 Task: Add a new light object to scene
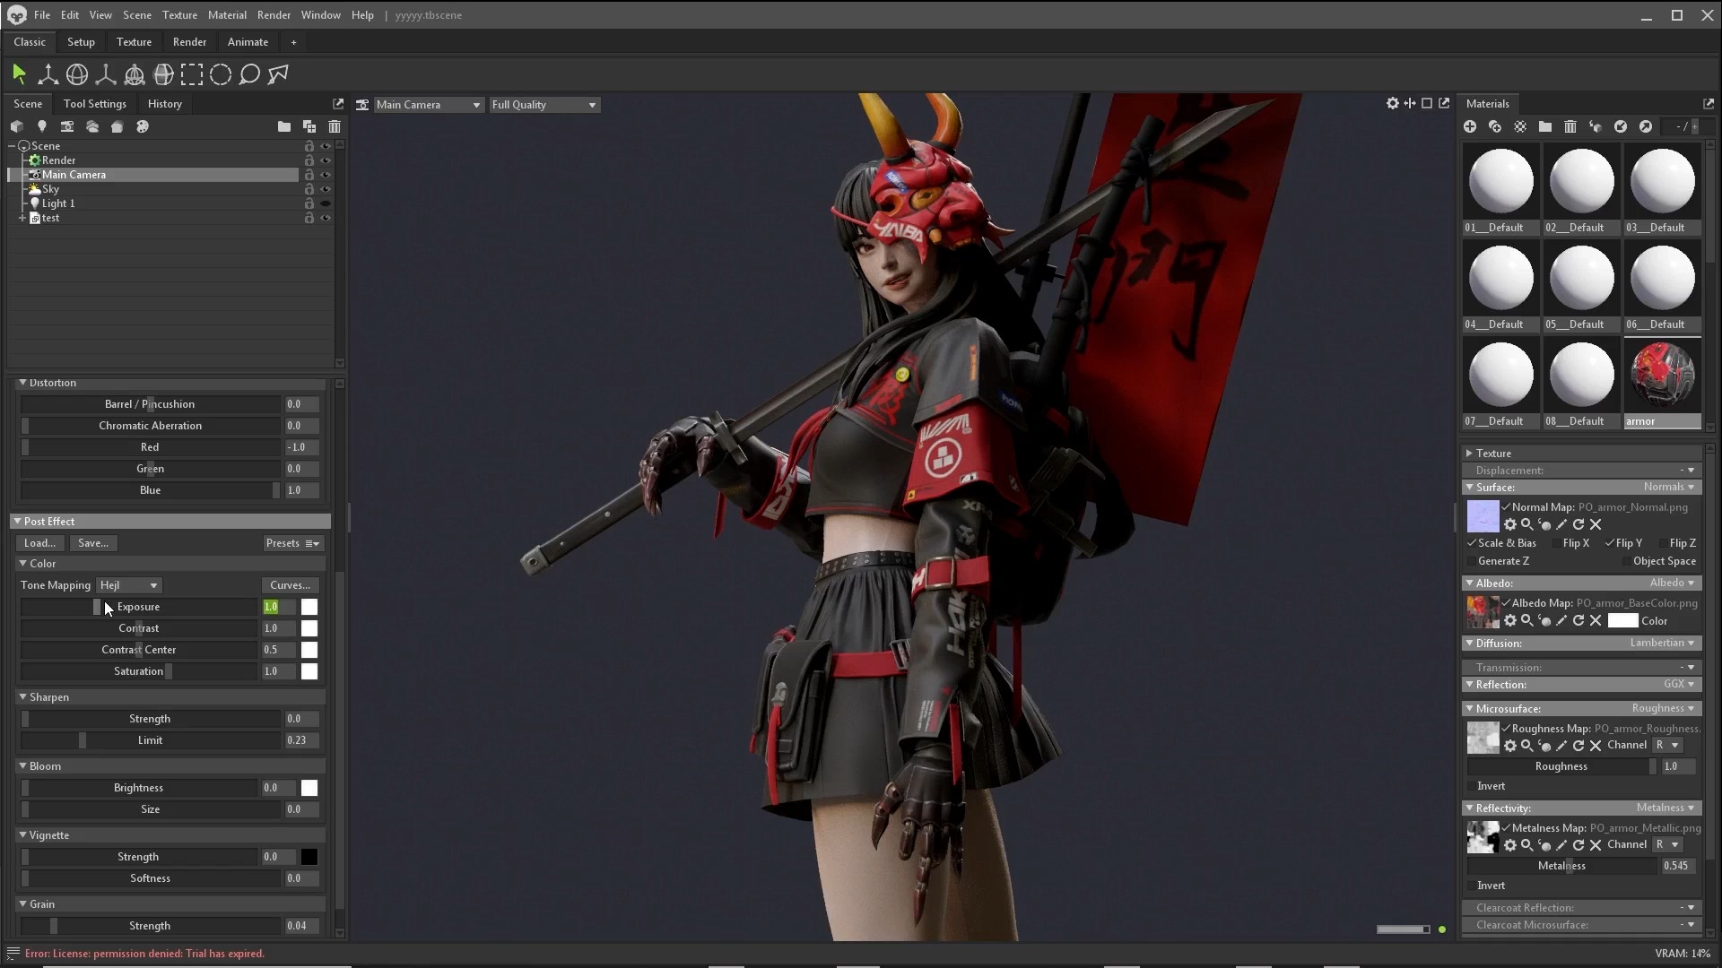click(x=41, y=126)
